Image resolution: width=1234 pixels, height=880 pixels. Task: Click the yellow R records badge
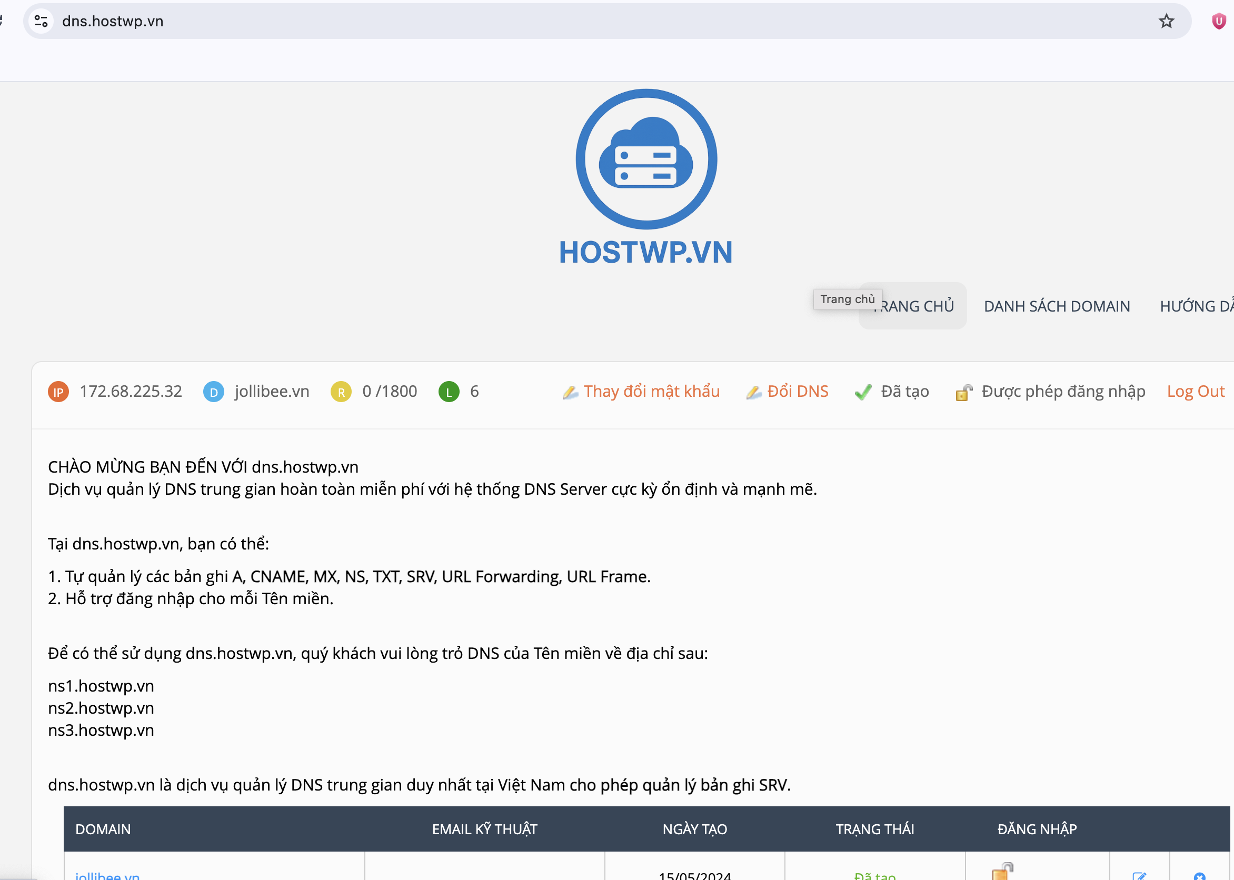point(341,392)
